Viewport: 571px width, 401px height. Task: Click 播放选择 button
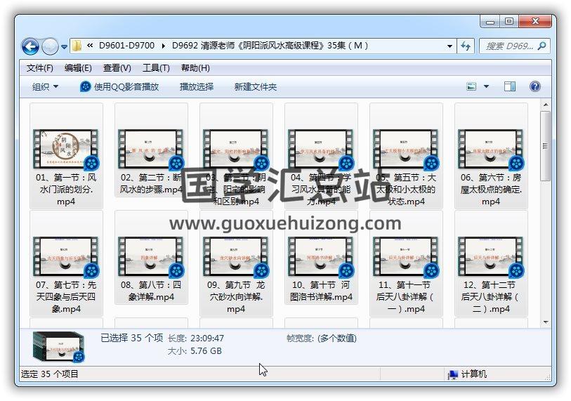tap(197, 86)
